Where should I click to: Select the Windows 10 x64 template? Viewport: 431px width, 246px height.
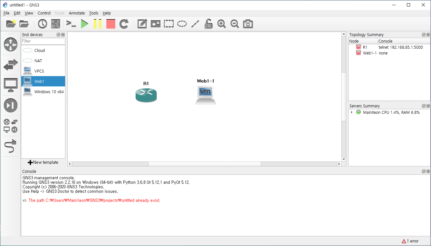43,92
